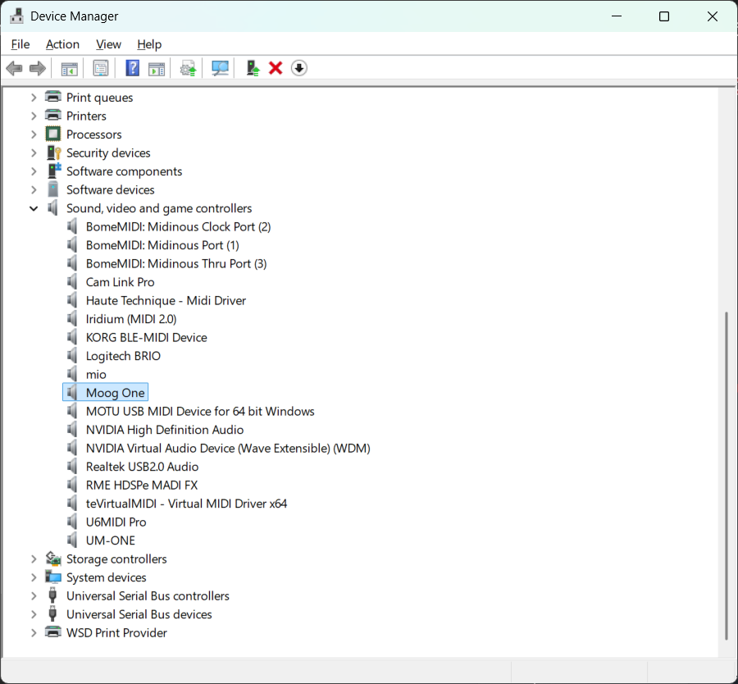This screenshot has height=684, width=738.
Task: Click Enable device toolbar icon
Action: tap(253, 68)
